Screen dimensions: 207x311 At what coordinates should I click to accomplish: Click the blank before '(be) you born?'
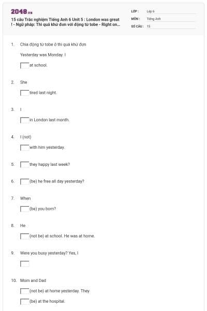tap(25, 209)
